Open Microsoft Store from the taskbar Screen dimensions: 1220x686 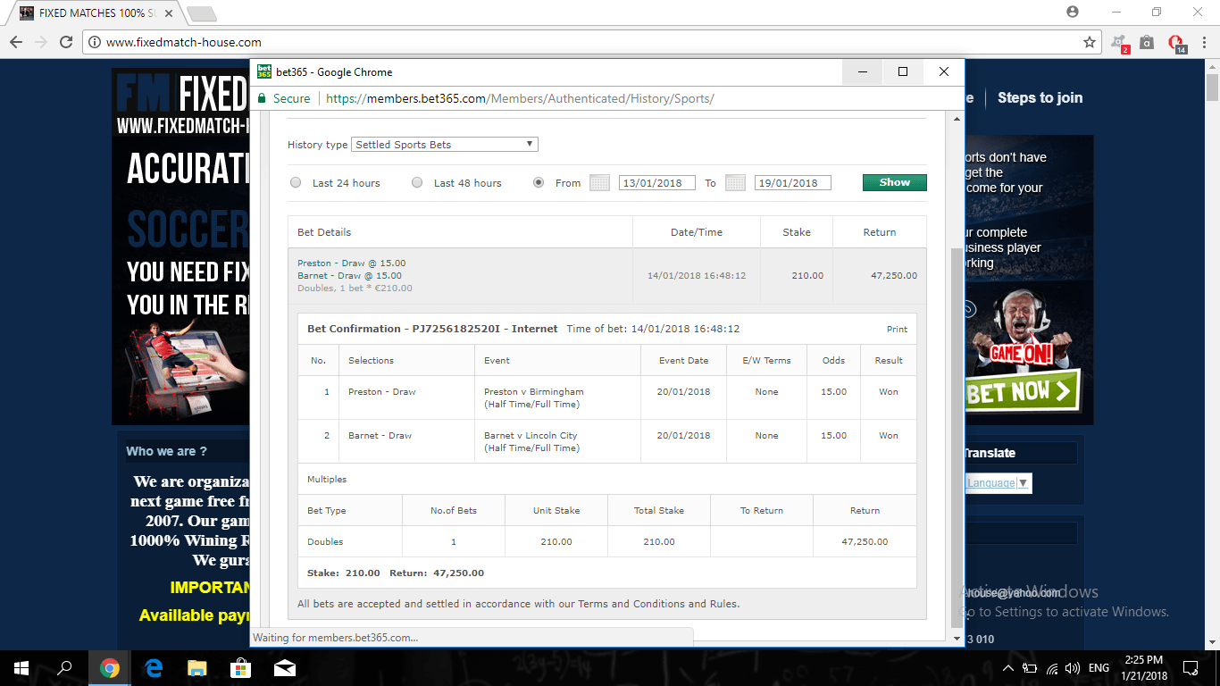[241, 668]
